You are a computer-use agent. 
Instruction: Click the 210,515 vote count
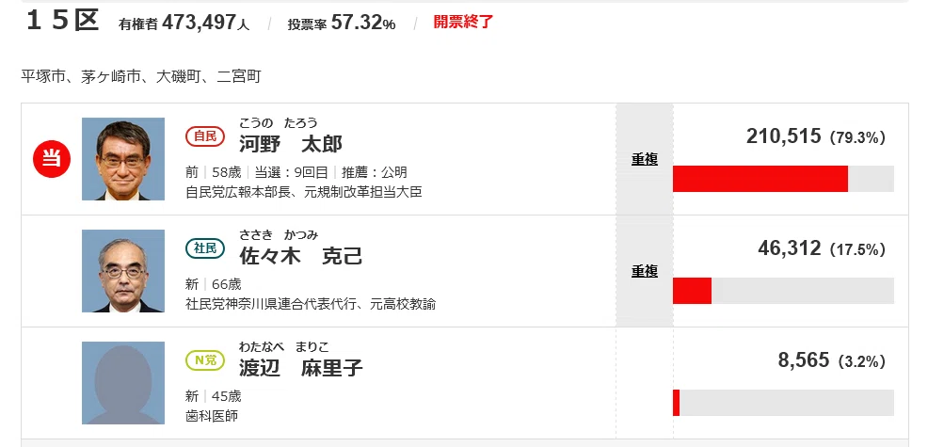tap(783, 136)
